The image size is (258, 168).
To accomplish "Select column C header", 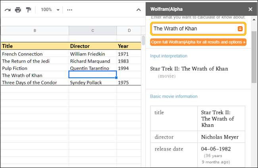I will click(93, 31).
